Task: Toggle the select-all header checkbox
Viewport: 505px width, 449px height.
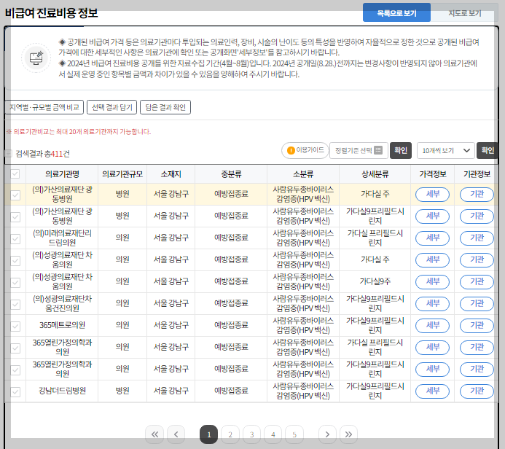Action: 15,174
